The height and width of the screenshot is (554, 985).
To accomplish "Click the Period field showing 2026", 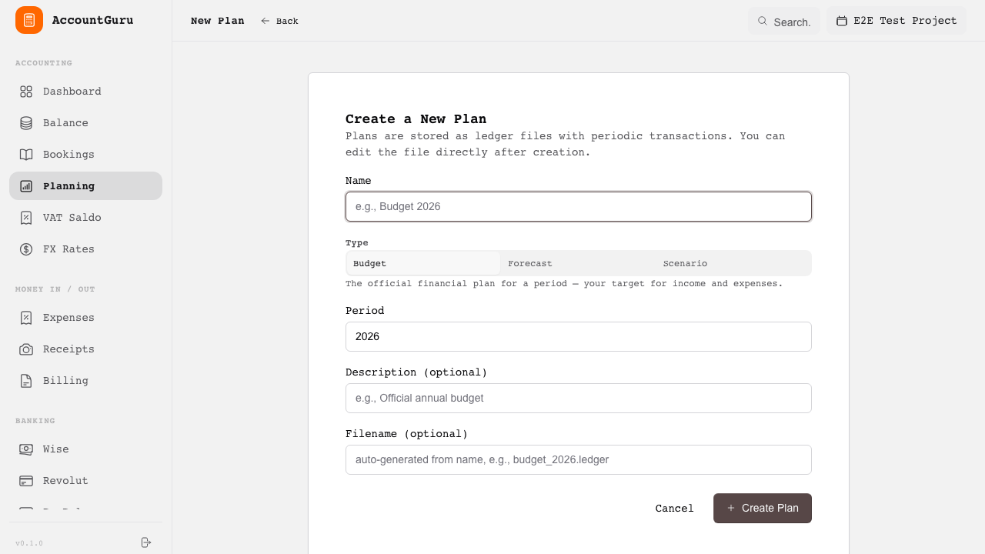I will [578, 336].
